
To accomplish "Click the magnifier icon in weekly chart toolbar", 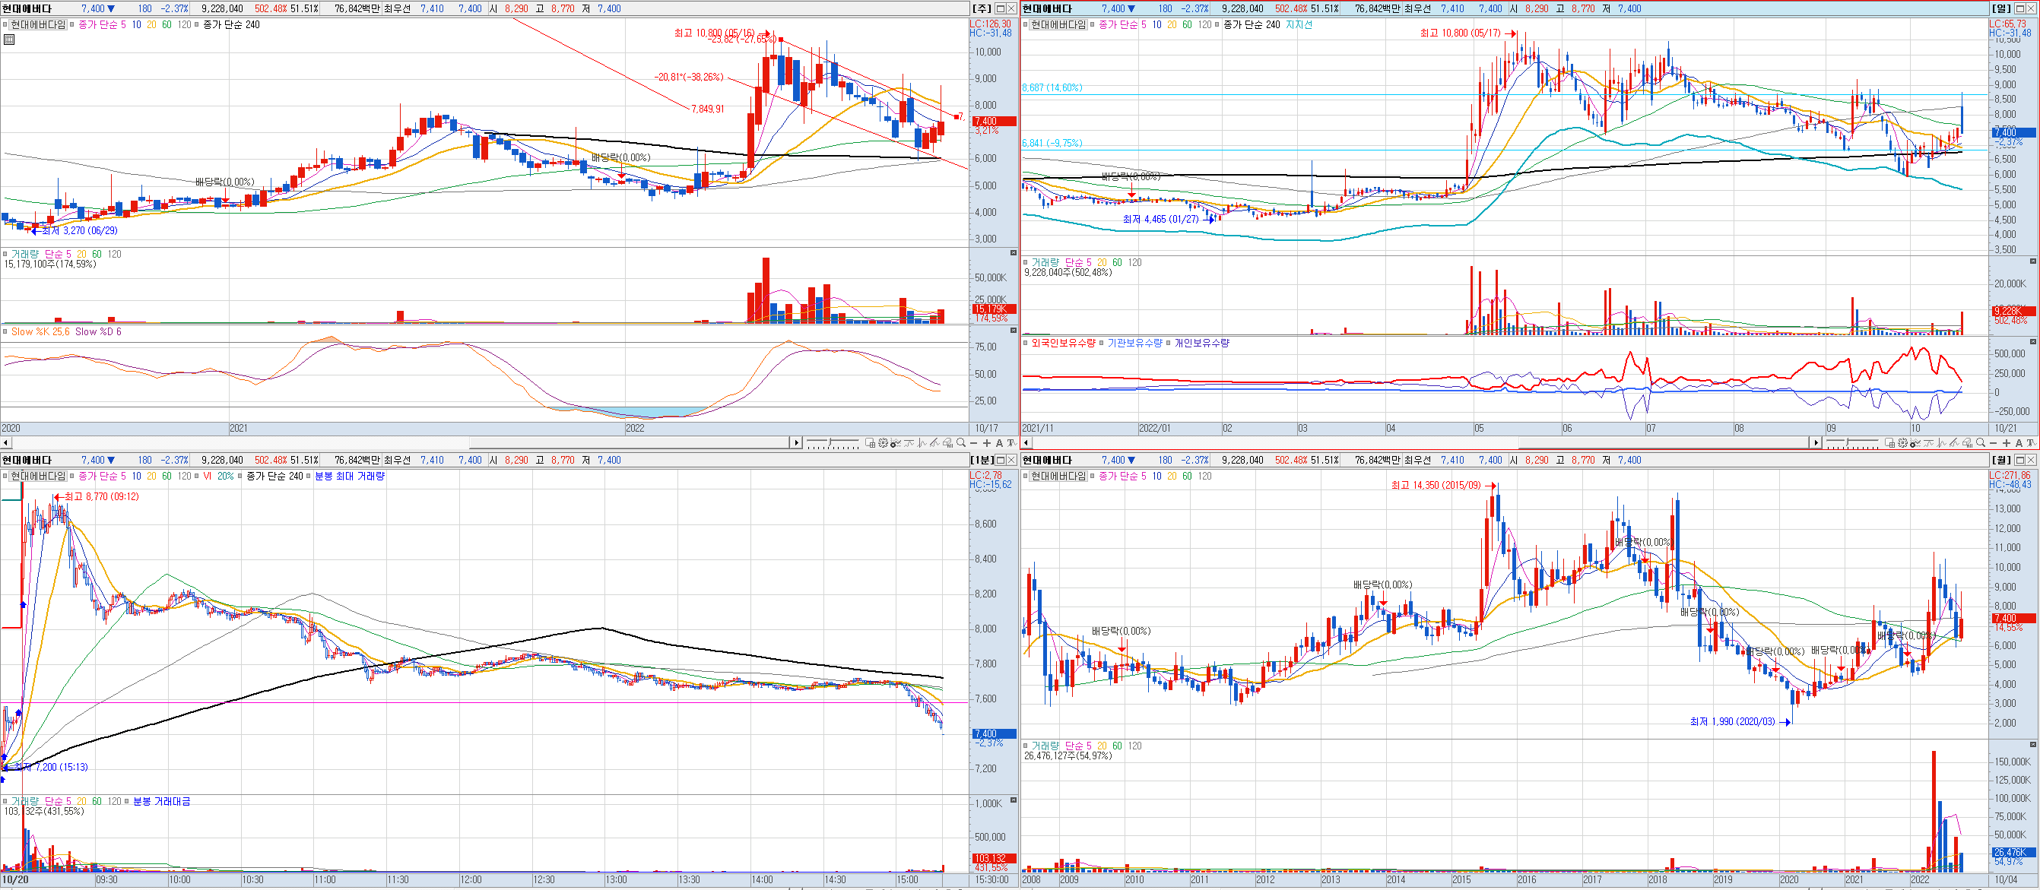I will pos(960,443).
